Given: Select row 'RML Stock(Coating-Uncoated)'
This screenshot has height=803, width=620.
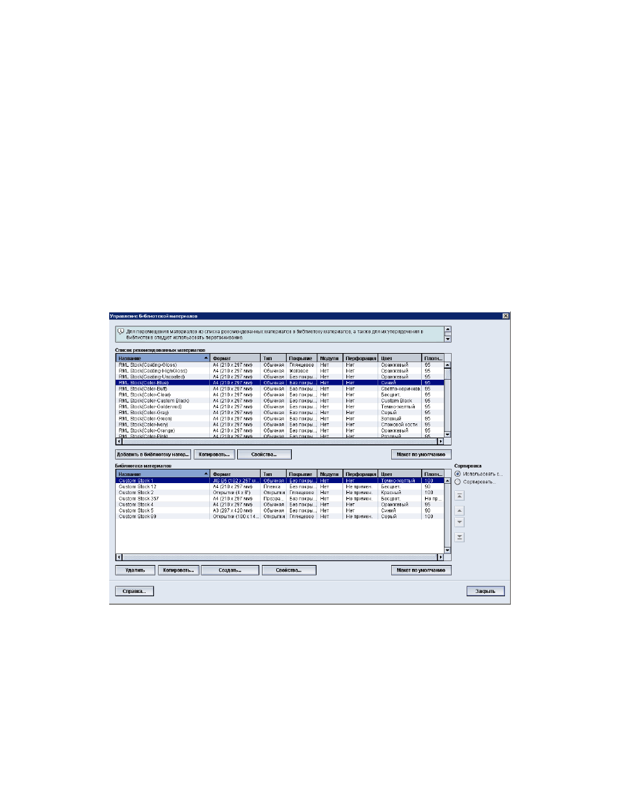Looking at the screenshot, I should click(279, 376).
